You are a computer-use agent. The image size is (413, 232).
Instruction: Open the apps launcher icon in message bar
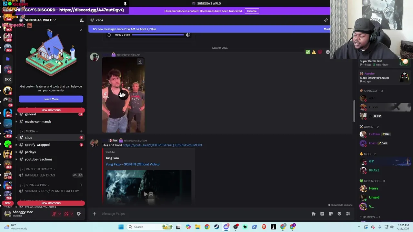pos(348,214)
